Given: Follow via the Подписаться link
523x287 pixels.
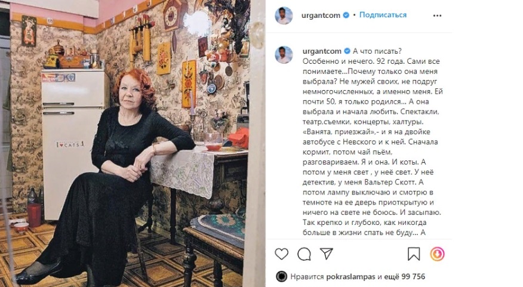Looking at the screenshot, I should pyautogui.click(x=383, y=15).
